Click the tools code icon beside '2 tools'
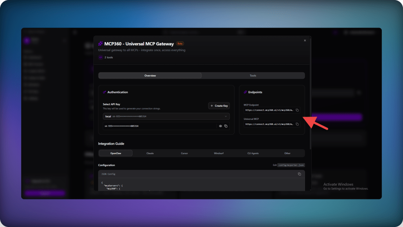The image size is (403, 227). pos(100,58)
